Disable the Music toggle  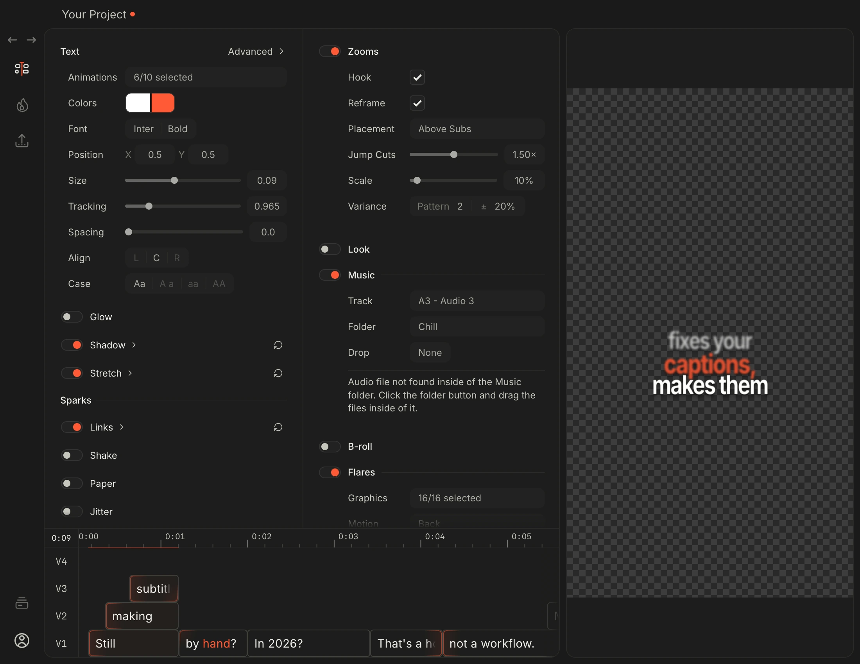[330, 275]
